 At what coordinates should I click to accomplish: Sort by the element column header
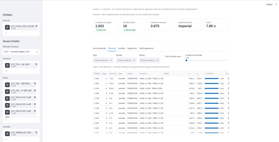[x=112, y=74]
